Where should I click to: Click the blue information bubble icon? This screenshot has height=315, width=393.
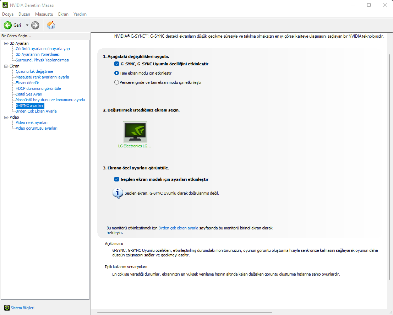click(x=118, y=193)
